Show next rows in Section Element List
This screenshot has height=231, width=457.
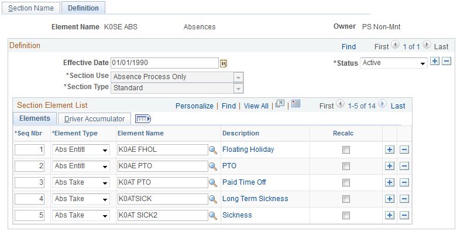point(382,103)
